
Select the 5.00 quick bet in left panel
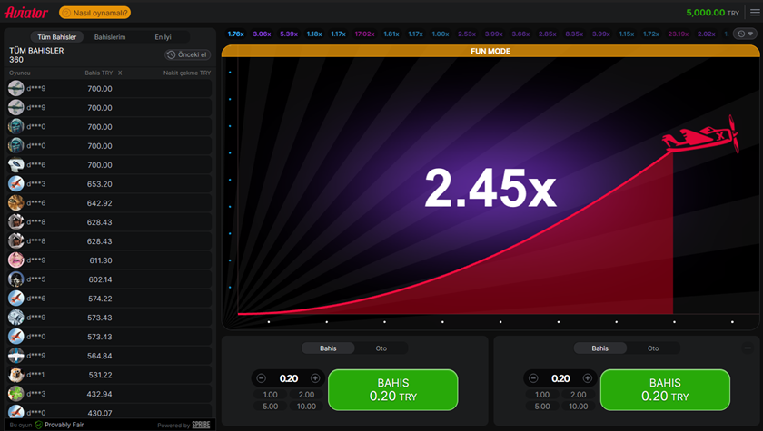point(270,407)
